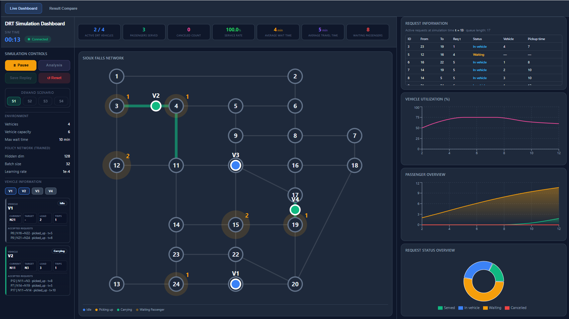
Task: Select demand scenario S3
Action: [45, 101]
